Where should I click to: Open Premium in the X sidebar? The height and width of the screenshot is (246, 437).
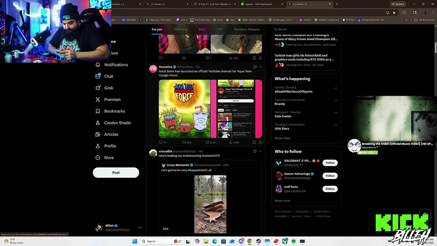(108, 99)
